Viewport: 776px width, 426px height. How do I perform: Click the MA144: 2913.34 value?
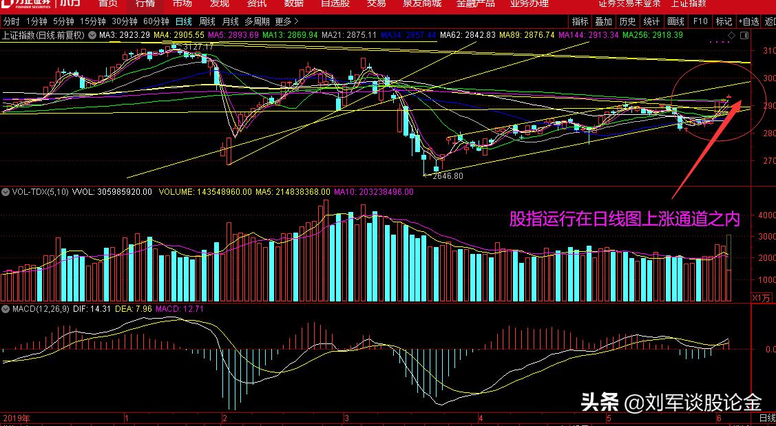(589, 35)
